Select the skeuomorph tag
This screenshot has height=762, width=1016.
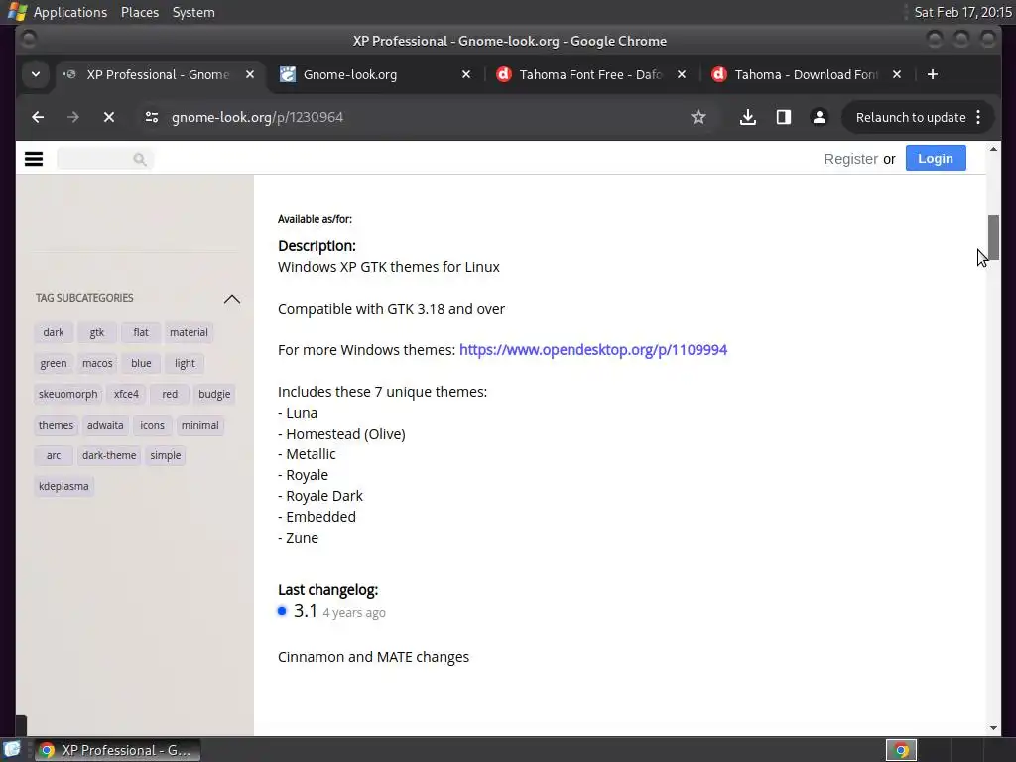click(68, 394)
